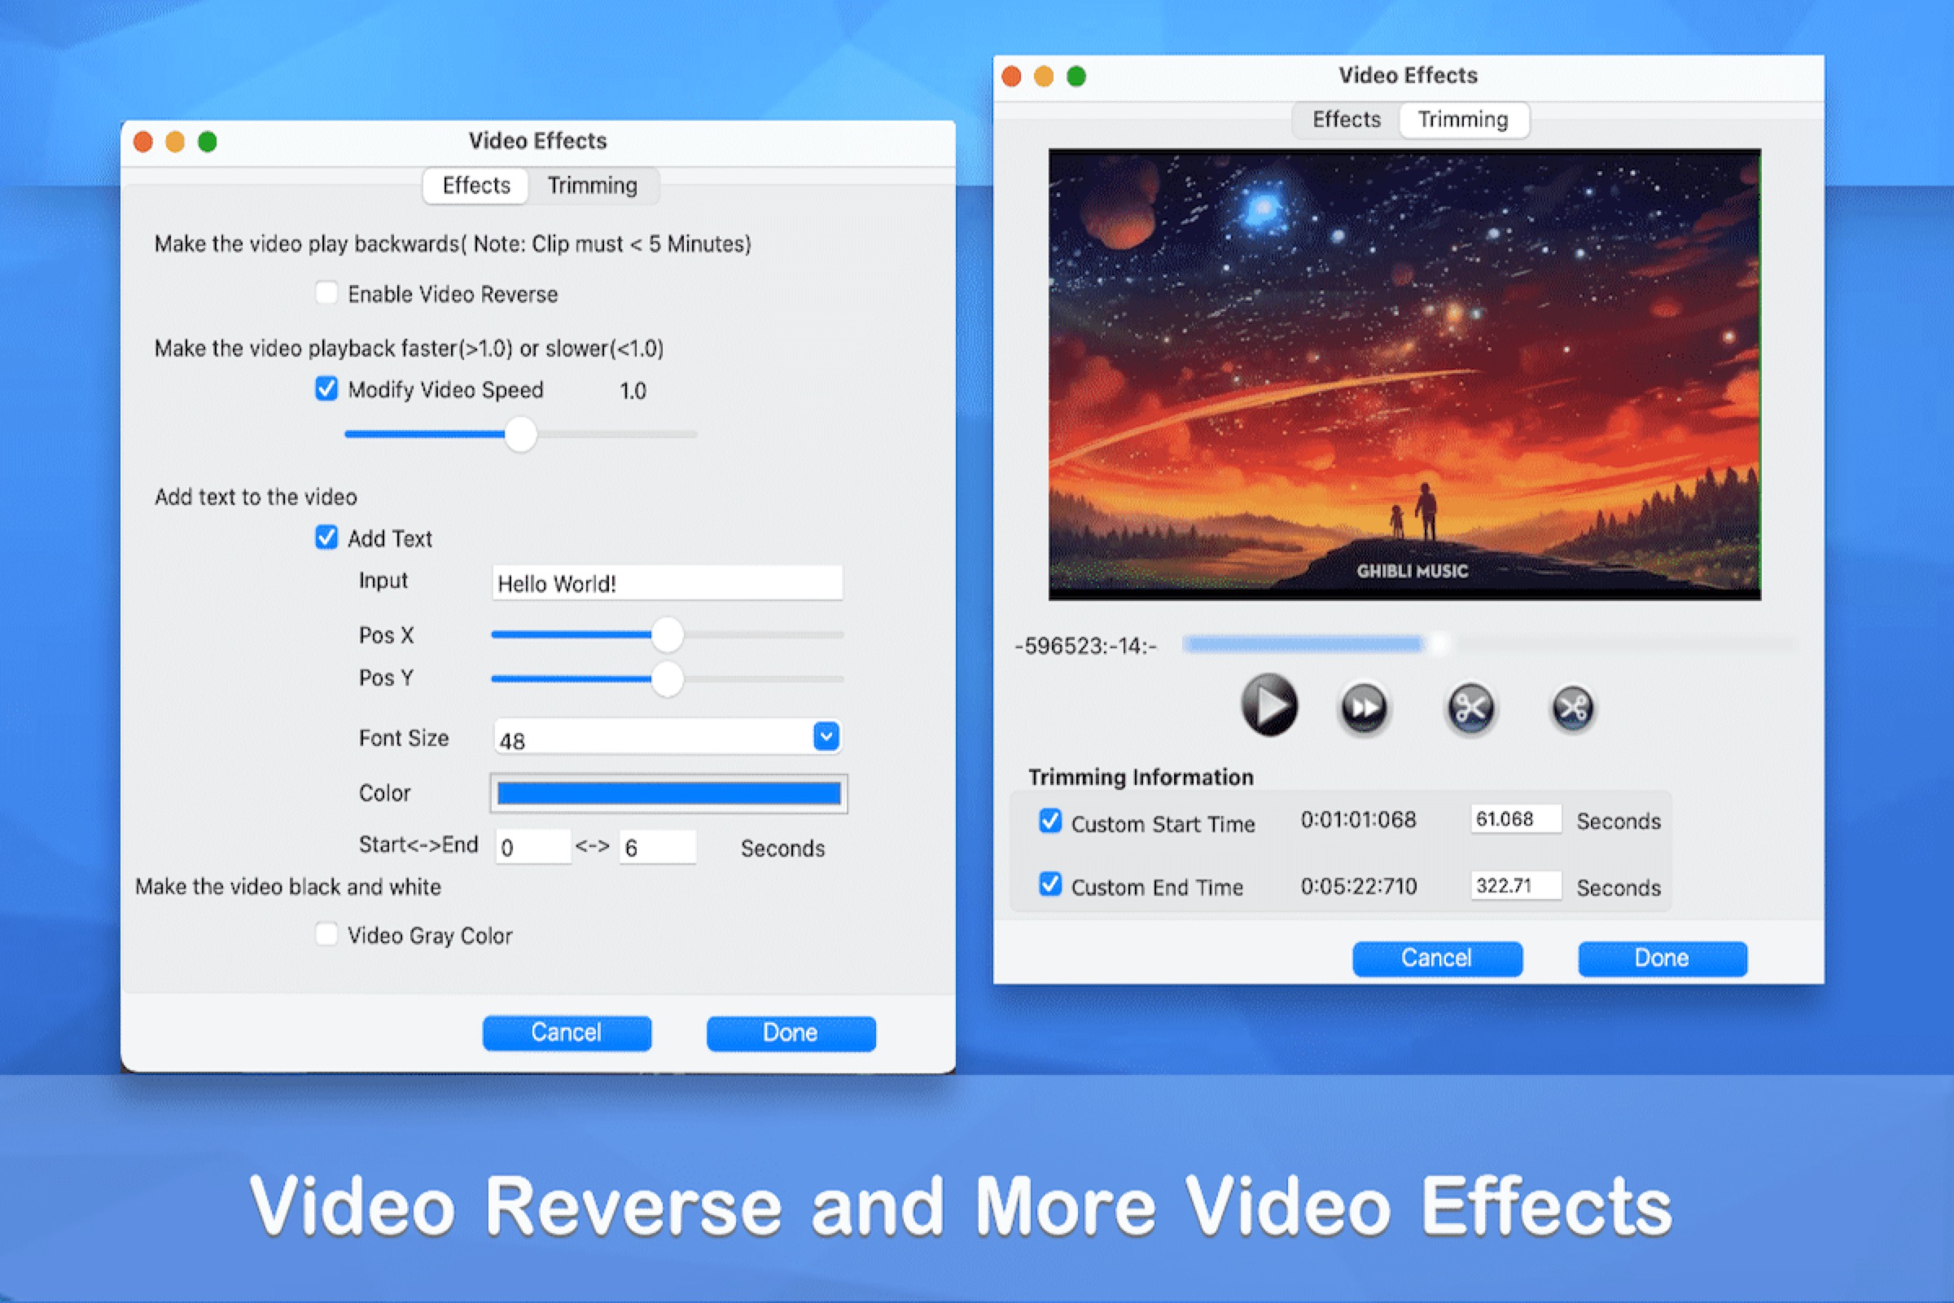Viewport: 1954px width, 1303px height.
Task: Maximize the left Video Effects window
Action: 208,142
